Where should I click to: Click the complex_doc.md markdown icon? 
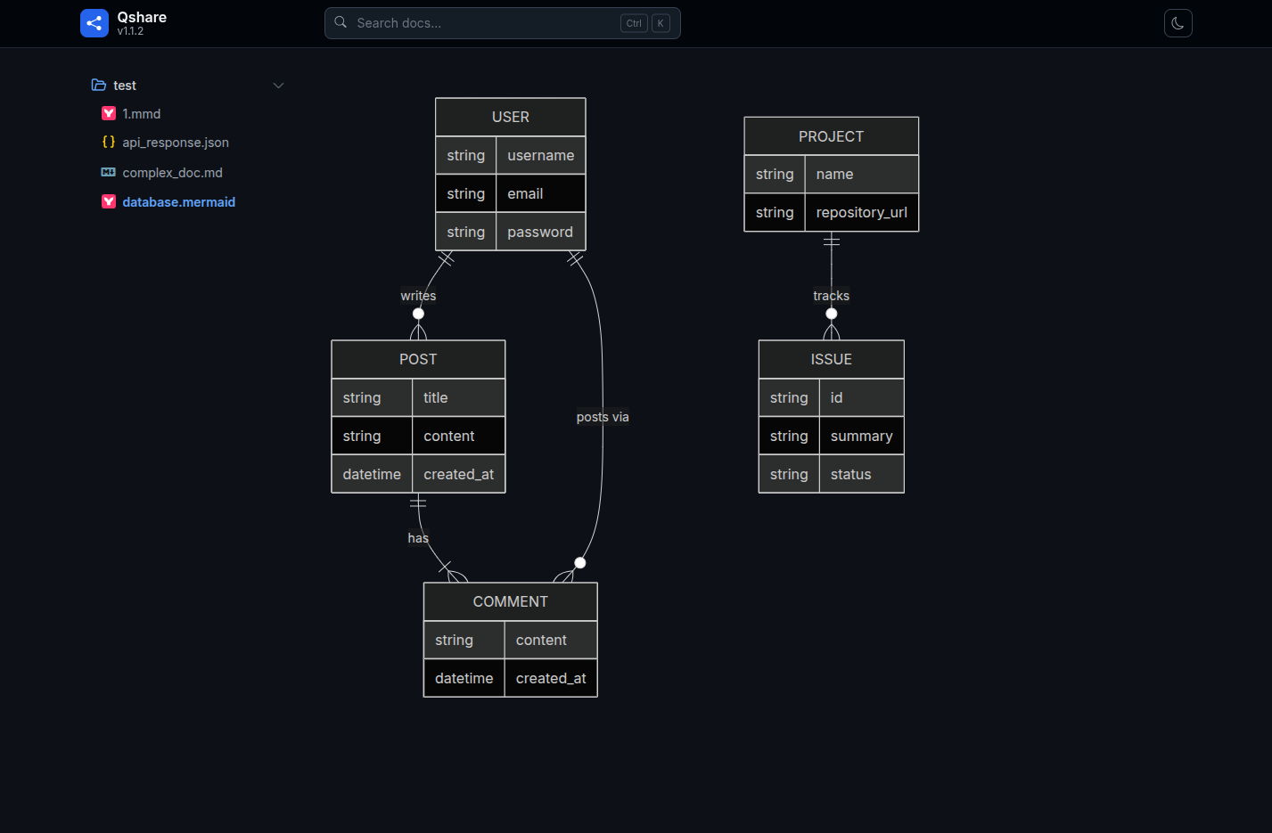point(109,172)
